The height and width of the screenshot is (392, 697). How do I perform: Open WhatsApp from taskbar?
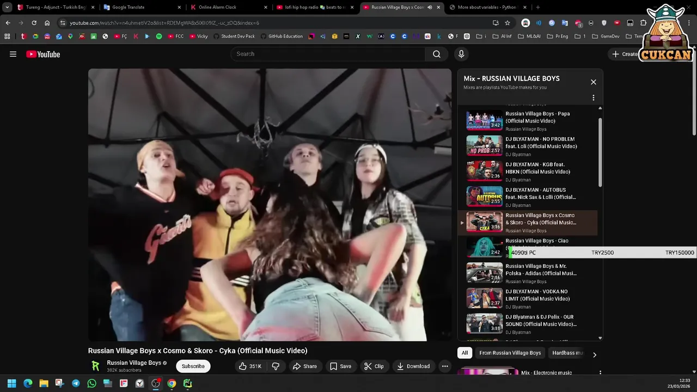click(91, 383)
